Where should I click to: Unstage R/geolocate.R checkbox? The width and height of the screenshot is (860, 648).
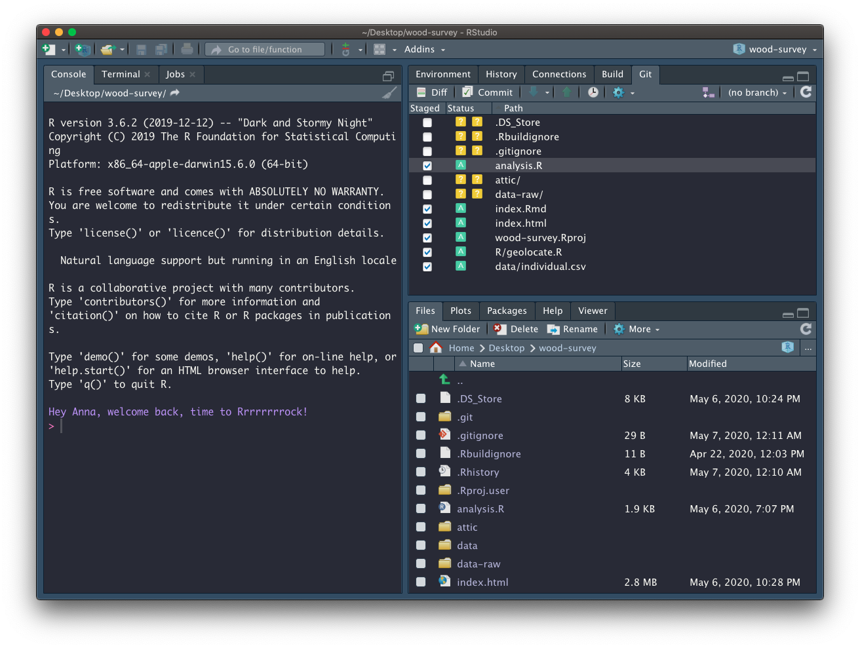click(x=427, y=252)
